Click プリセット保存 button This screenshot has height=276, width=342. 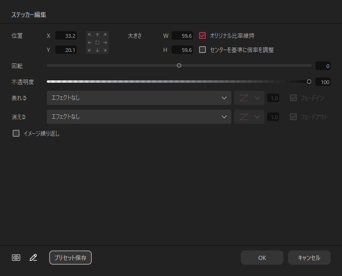click(x=70, y=258)
